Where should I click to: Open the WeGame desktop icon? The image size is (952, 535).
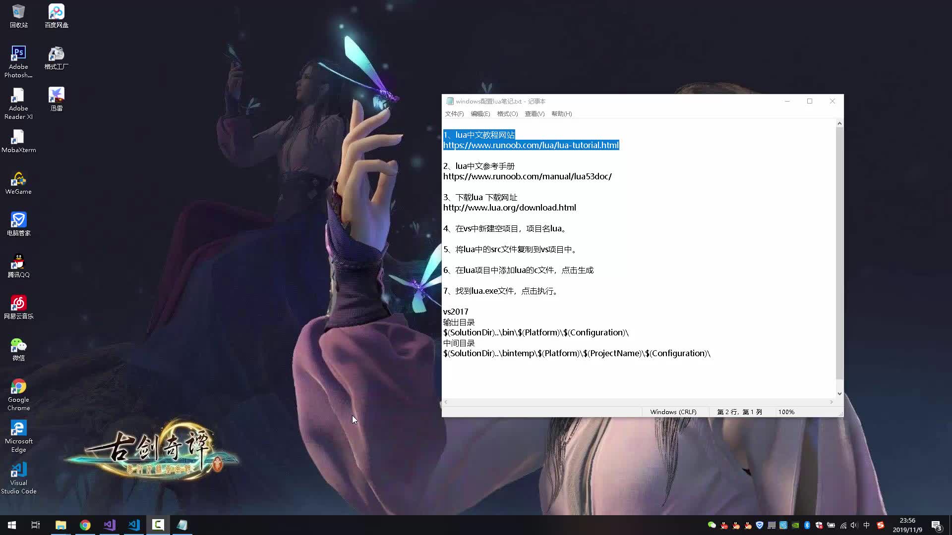18,179
